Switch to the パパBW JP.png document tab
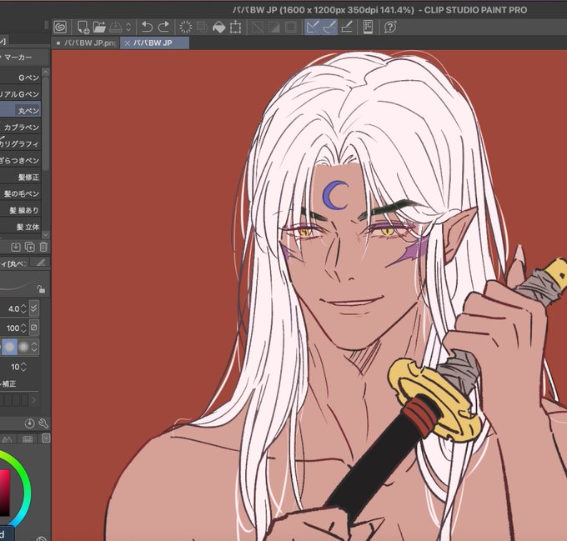The width and height of the screenshot is (567, 541). [x=85, y=43]
